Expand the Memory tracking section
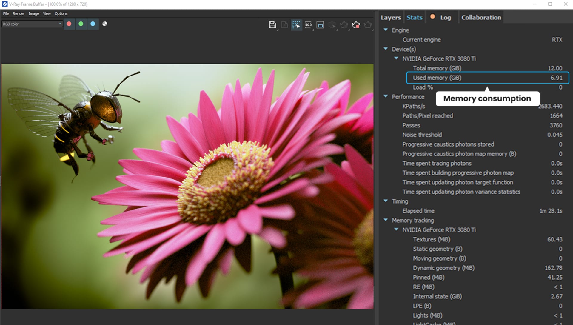The width and height of the screenshot is (573, 325). tap(387, 220)
